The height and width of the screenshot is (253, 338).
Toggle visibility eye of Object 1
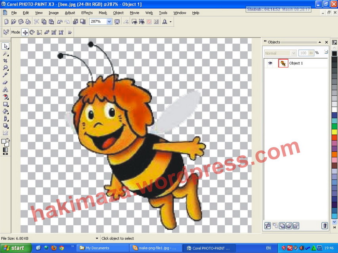pyautogui.click(x=270, y=63)
